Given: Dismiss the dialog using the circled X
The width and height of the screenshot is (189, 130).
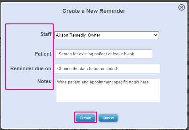Looking at the screenshot, I should pos(181,7).
